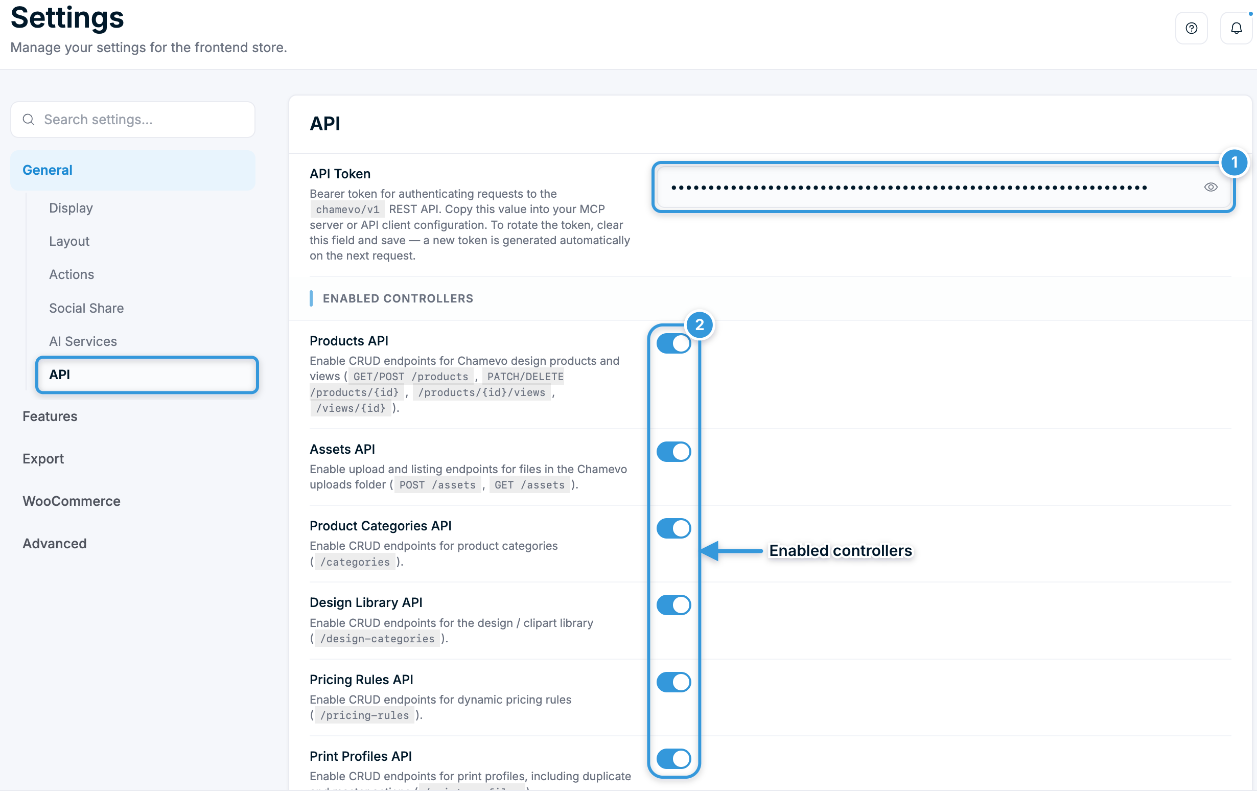Expand the WooCommerce settings section

click(x=72, y=501)
